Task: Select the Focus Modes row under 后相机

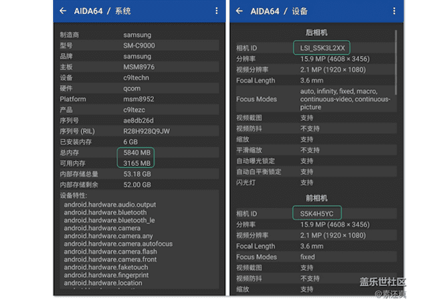Action: pos(312,99)
